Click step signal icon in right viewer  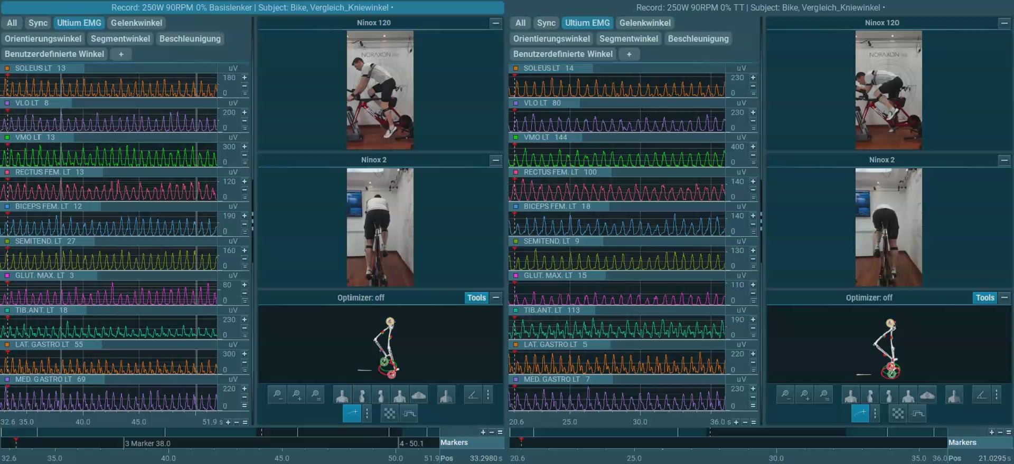(918, 414)
